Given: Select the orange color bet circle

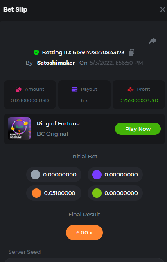Looking at the screenshot, I should click(x=36, y=193).
